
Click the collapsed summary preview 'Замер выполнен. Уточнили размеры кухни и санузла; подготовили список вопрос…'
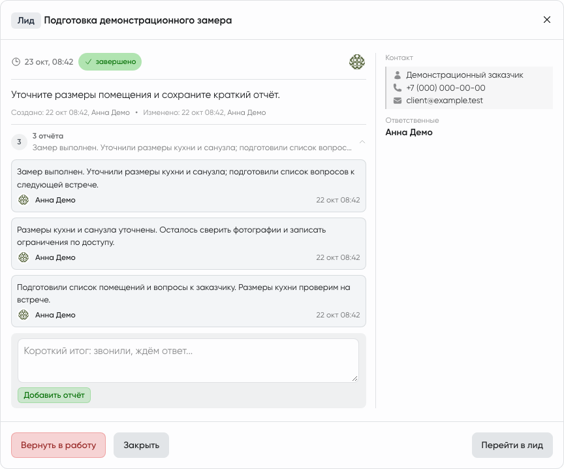point(192,148)
